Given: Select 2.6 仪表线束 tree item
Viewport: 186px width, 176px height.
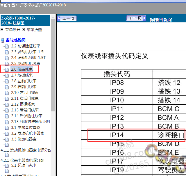Looking at the screenshot, I should coord(22,69).
